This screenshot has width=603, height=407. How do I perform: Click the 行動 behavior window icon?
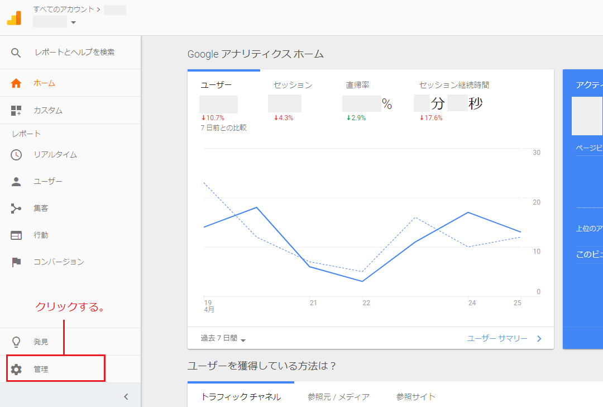click(16, 235)
